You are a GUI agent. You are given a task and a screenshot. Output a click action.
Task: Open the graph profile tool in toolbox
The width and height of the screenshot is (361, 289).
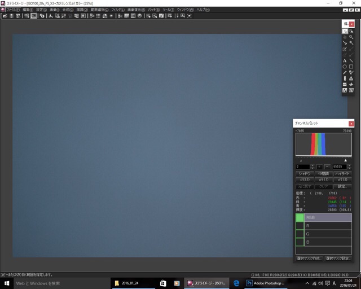click(345, 84)
